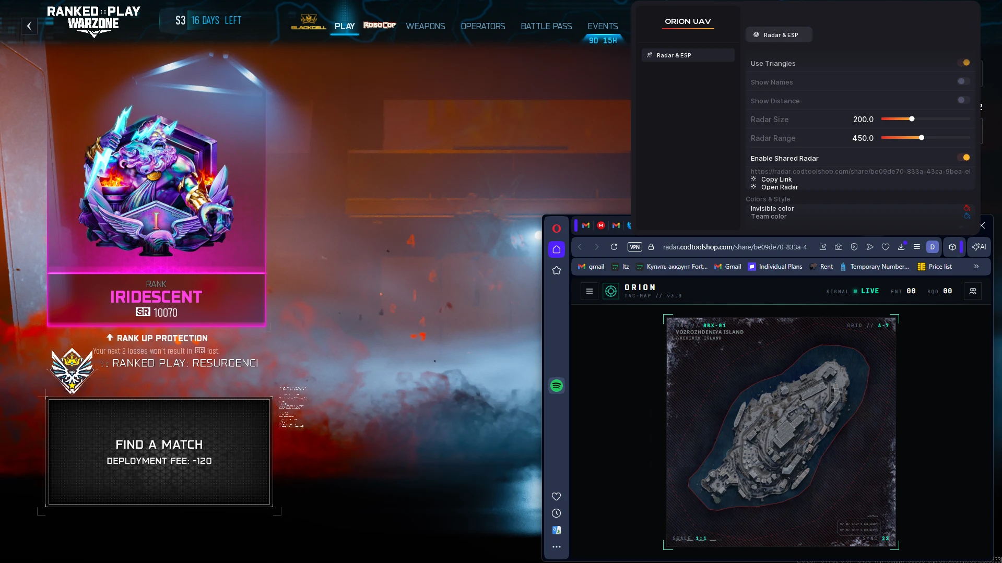Open history clock in Opera sidebar

[x=557, y=513]
